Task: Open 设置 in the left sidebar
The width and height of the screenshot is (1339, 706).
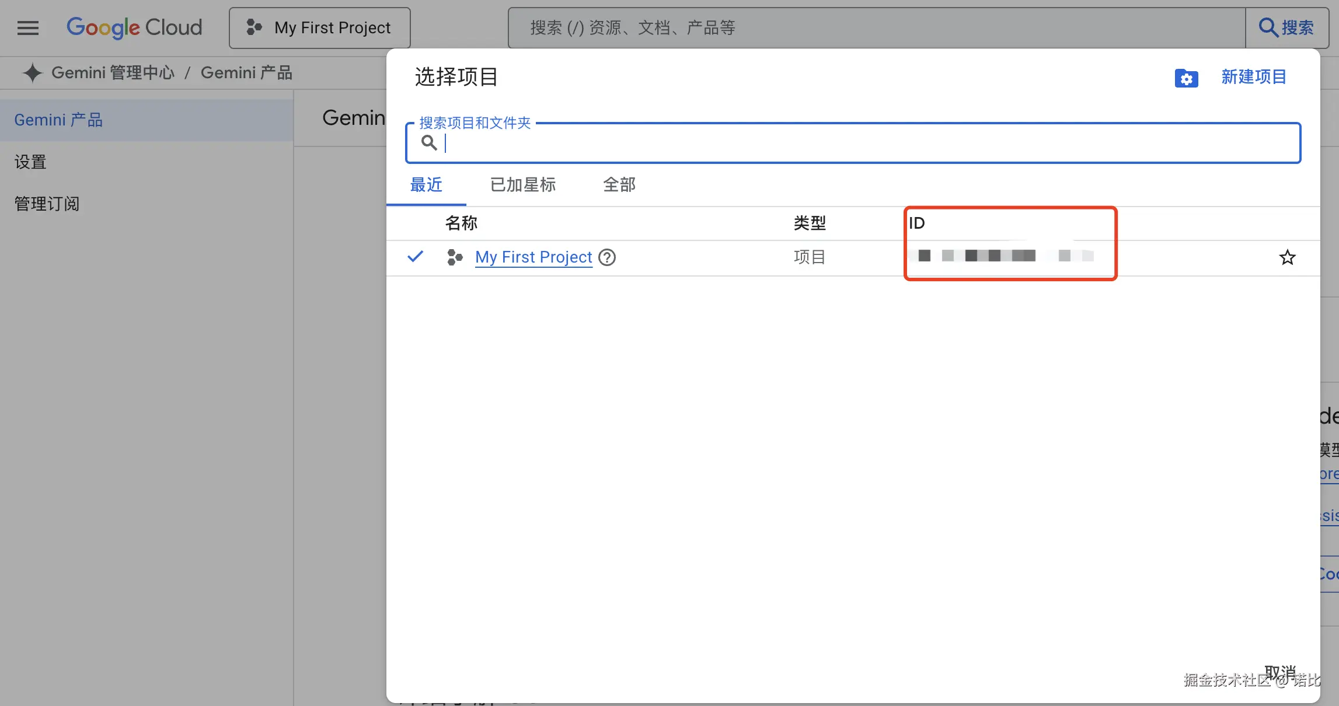Action: [x=30, y=162]
